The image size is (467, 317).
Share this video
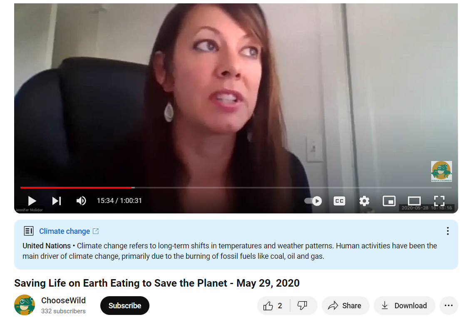point(345,306)
